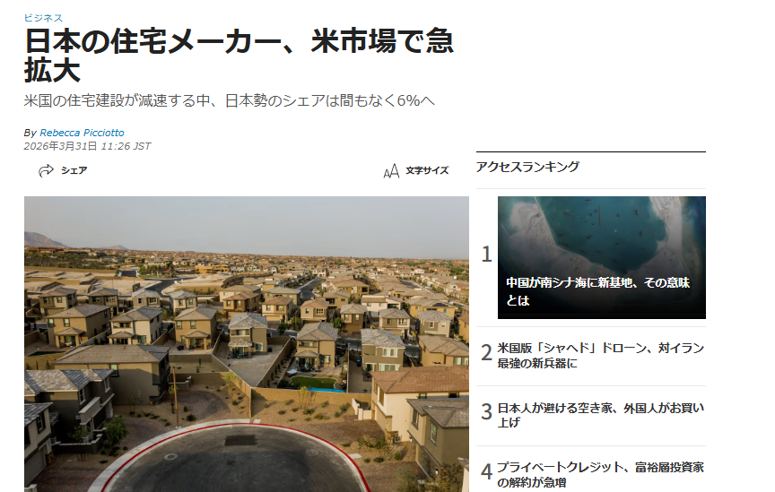The image size is (775, 492).
Task: Click the share arrow icon
Action: coord(46,170)
